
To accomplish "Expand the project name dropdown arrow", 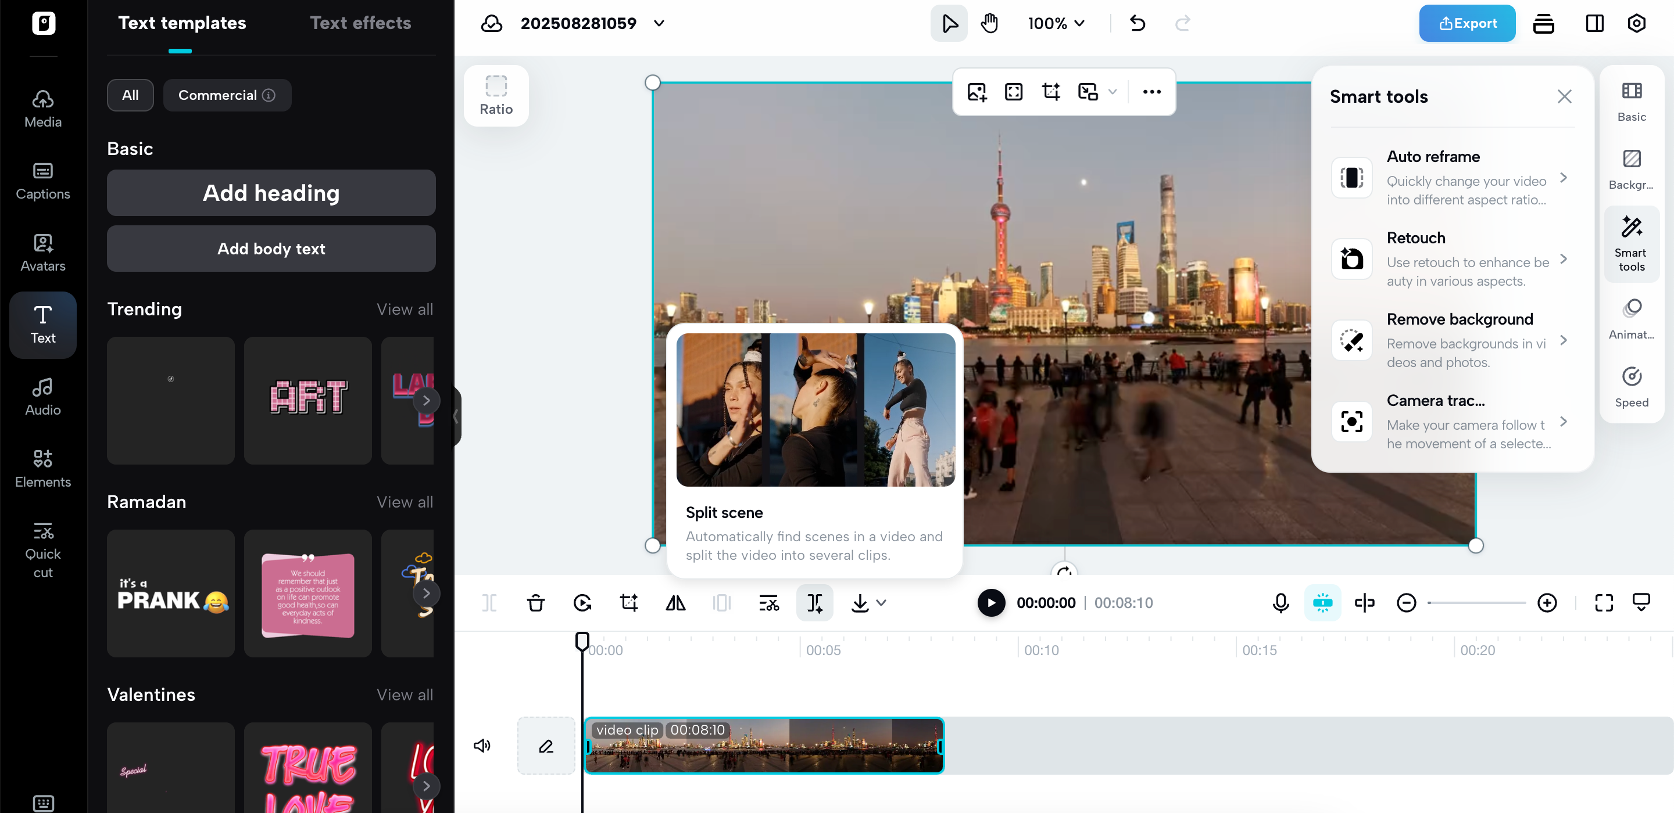I will (659, 23).
